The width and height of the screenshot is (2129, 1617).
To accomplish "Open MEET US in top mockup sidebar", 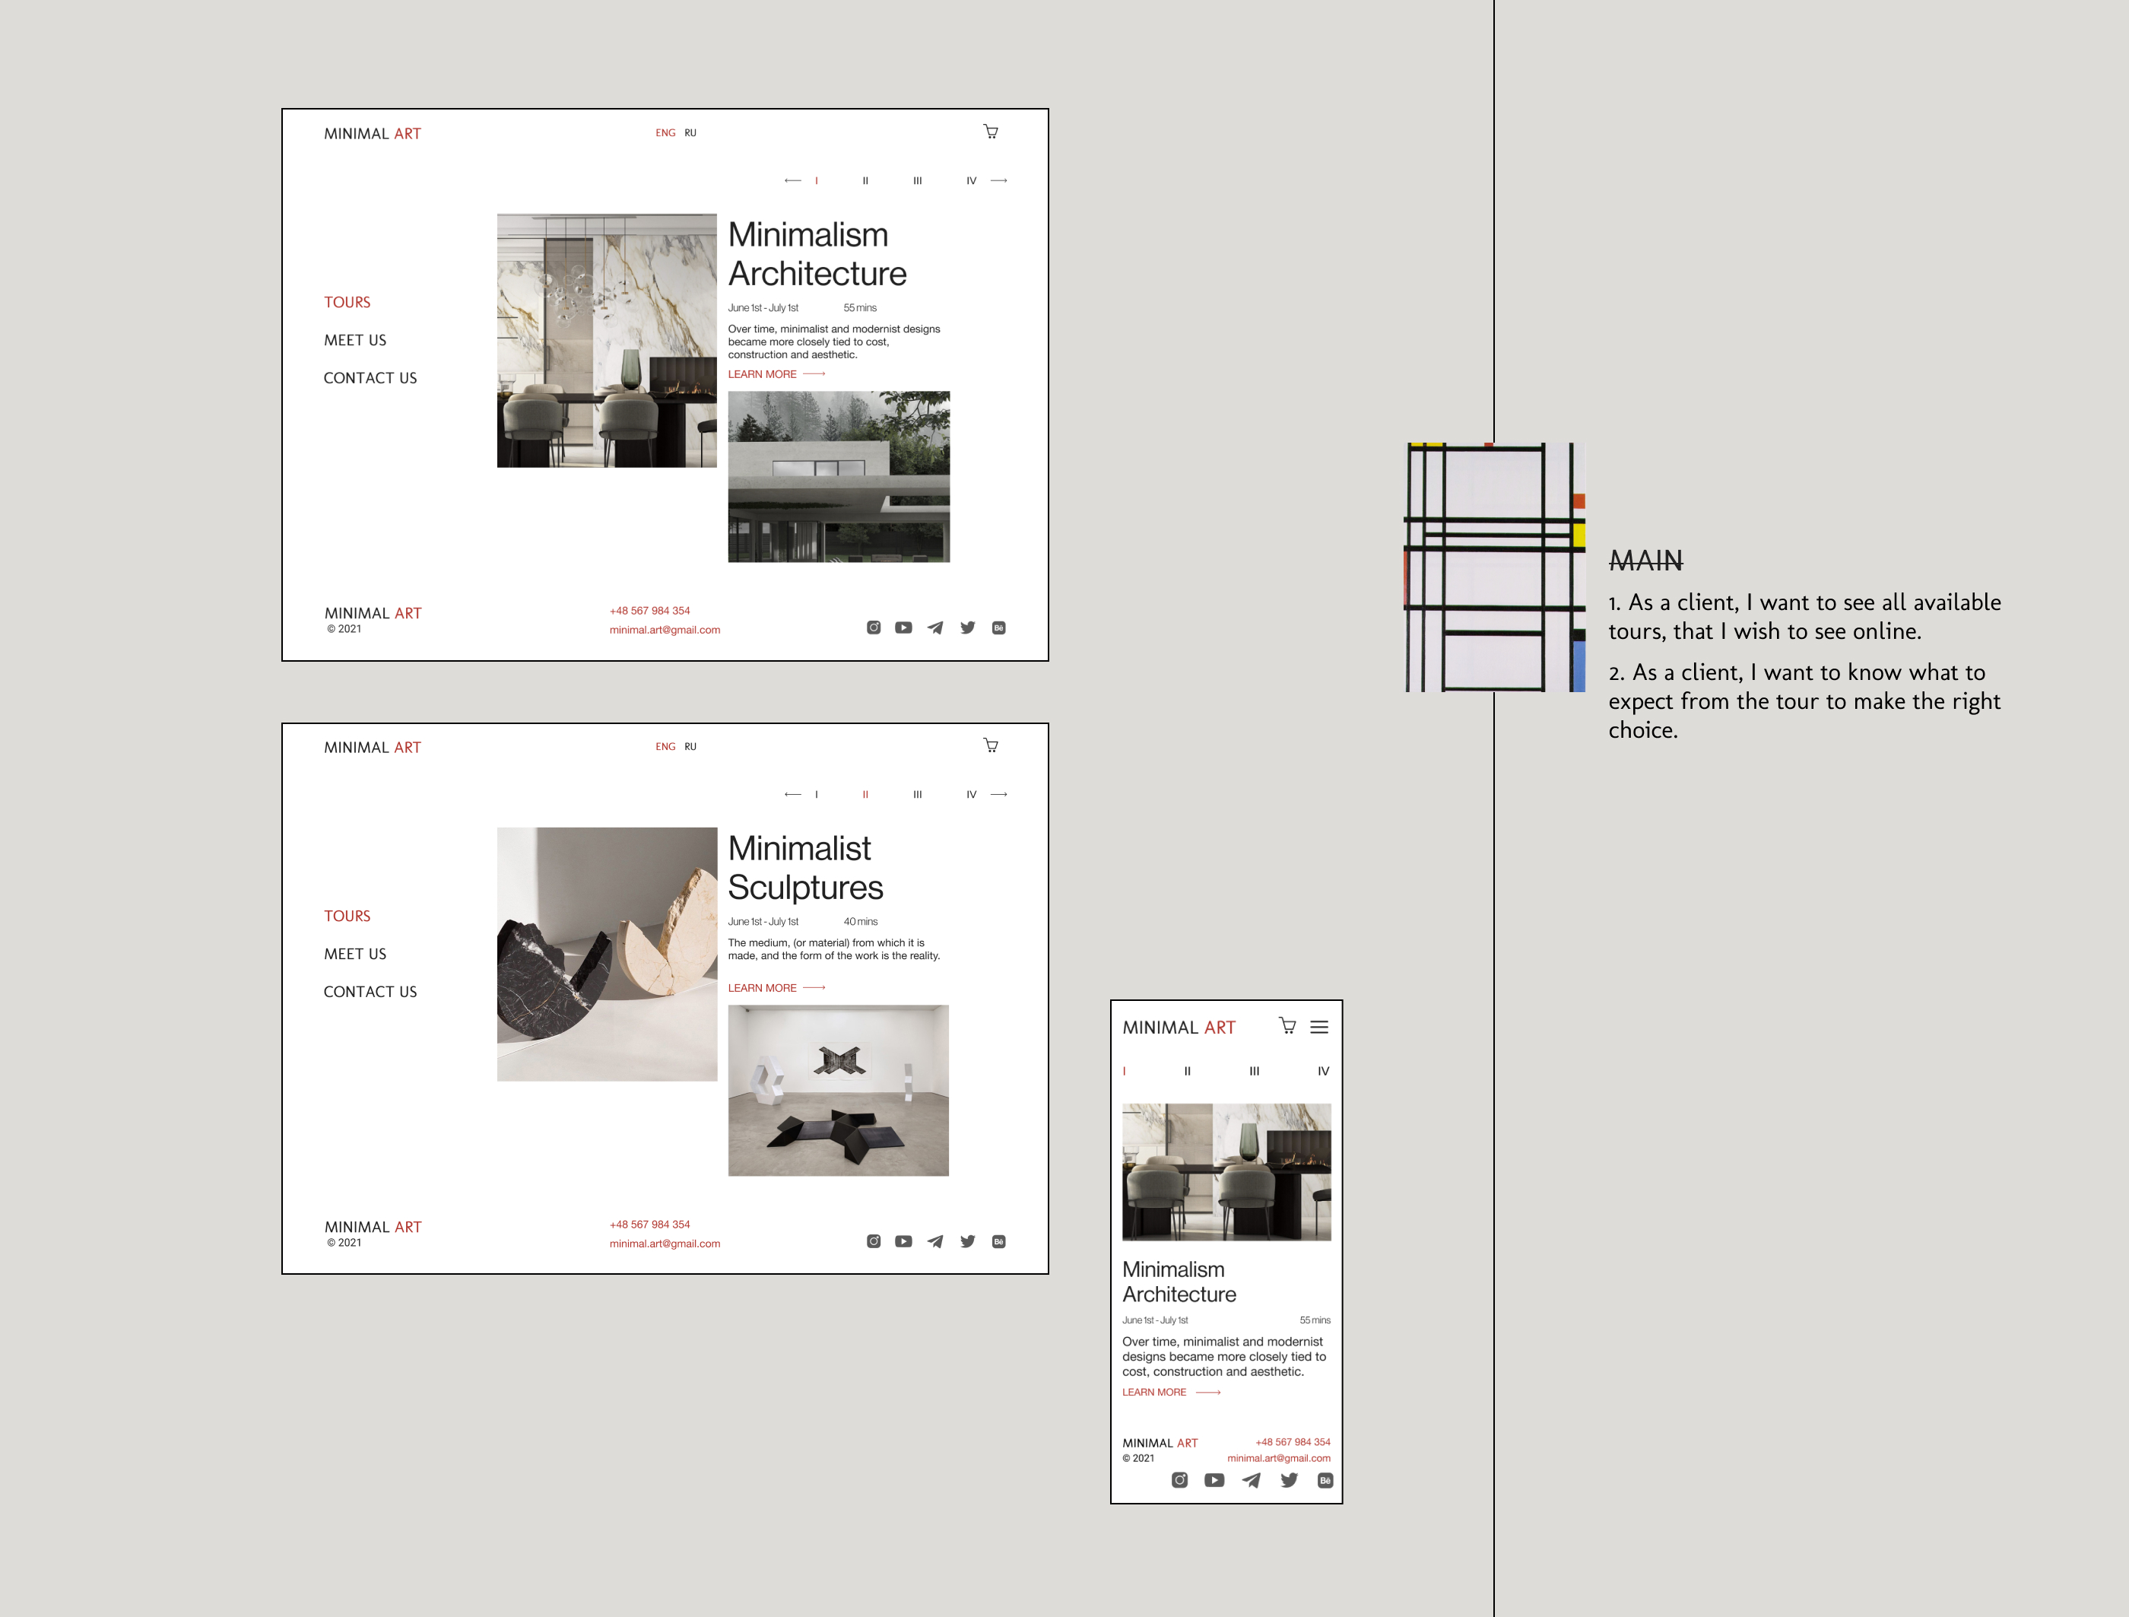I will 354,340.
